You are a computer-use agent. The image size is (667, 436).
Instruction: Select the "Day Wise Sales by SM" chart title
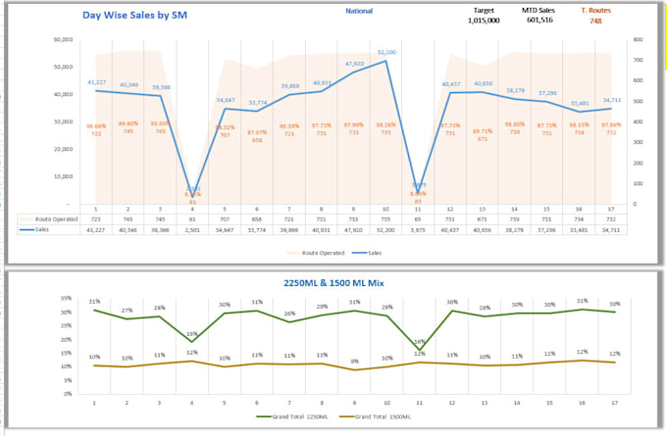(x=134, y=16)
